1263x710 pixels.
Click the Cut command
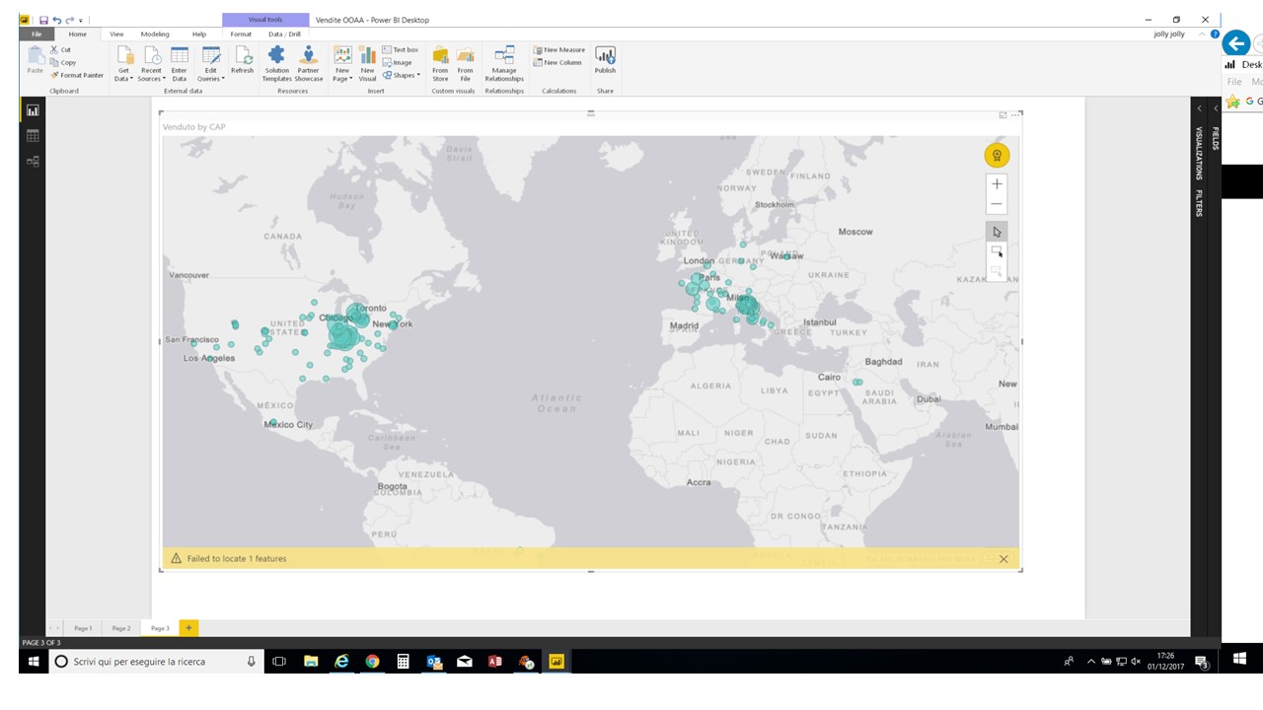pos(61,49)
